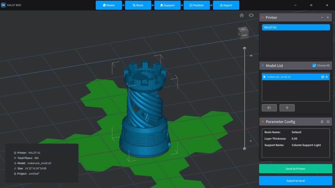This screenshot has width=335, height=188.
Task: Click the Printer HALOT-X1 info line
Action: click(x=27, y=153)
